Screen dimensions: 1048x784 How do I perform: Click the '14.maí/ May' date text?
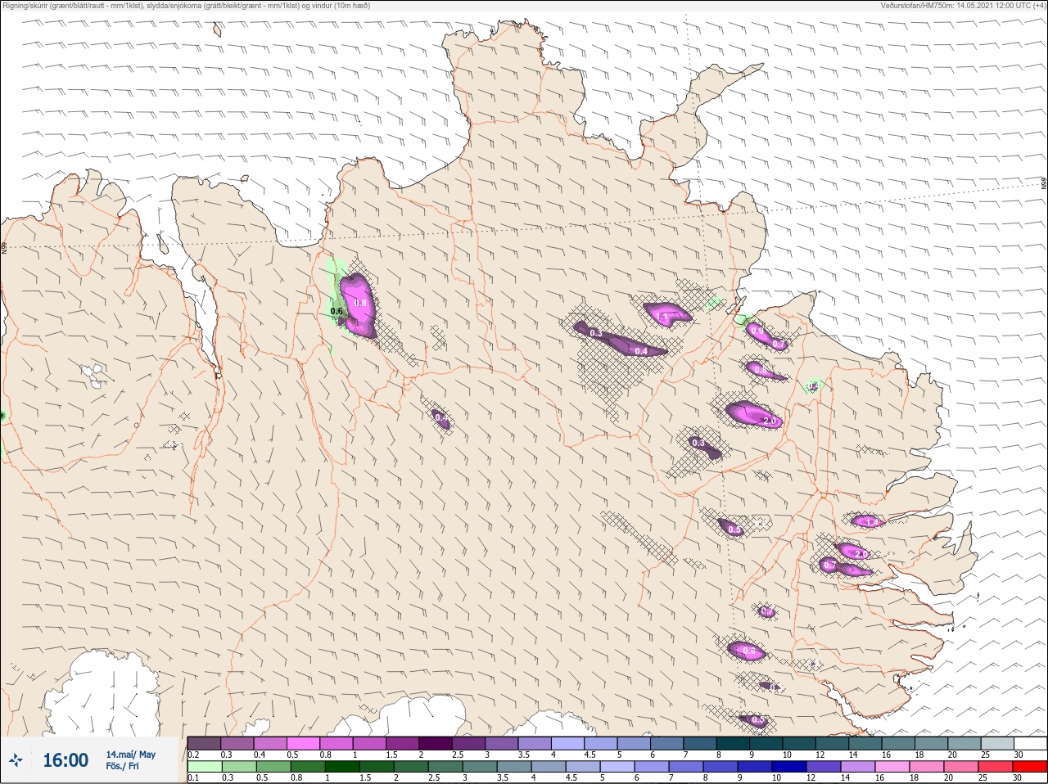coord(130,755)
